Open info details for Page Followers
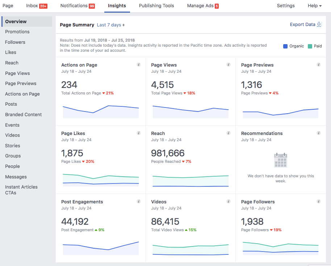 tap(319, 201)
